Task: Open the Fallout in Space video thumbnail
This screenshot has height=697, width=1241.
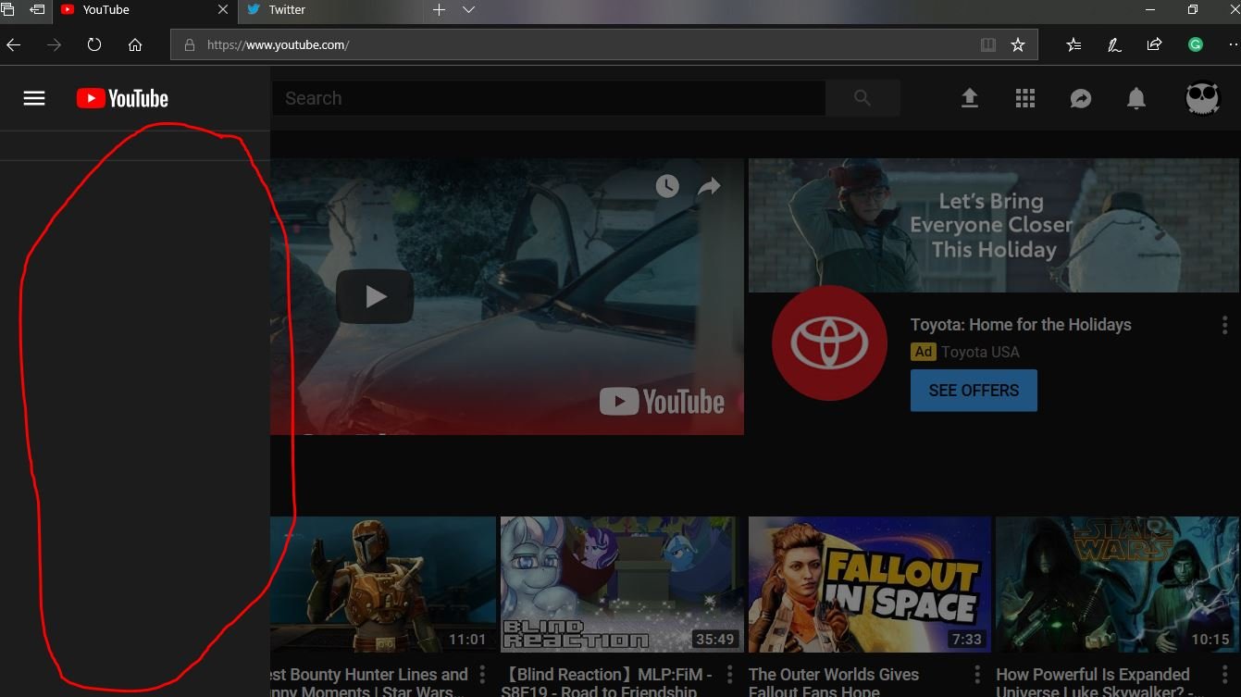Action: coord(869,584)
